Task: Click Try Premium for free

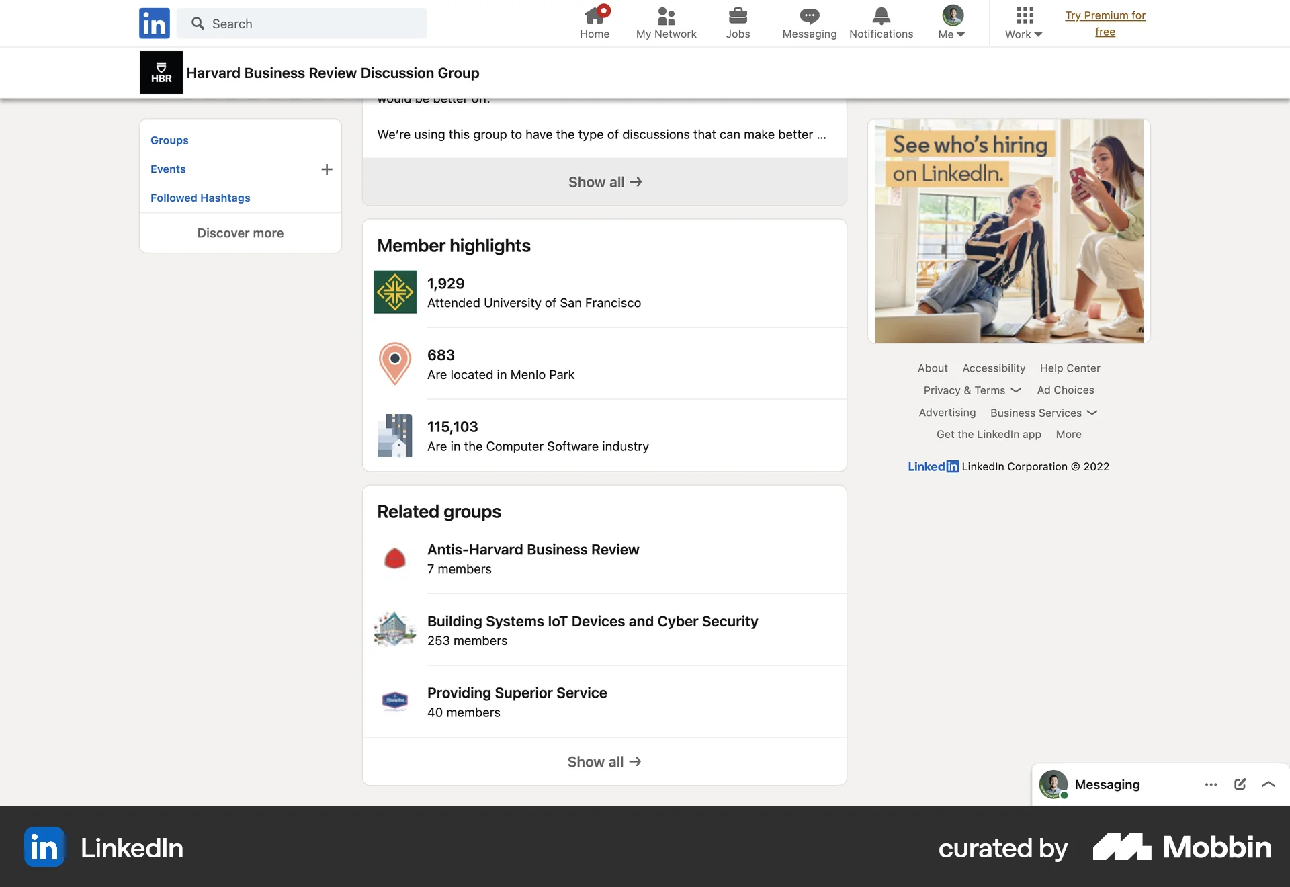Action: coord(1106,23)
